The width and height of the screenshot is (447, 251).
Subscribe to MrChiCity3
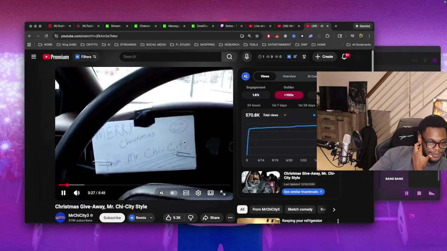click(x=112, y=218)
